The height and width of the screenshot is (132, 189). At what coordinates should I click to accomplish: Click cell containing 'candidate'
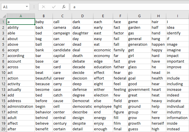tap(62, 50)
